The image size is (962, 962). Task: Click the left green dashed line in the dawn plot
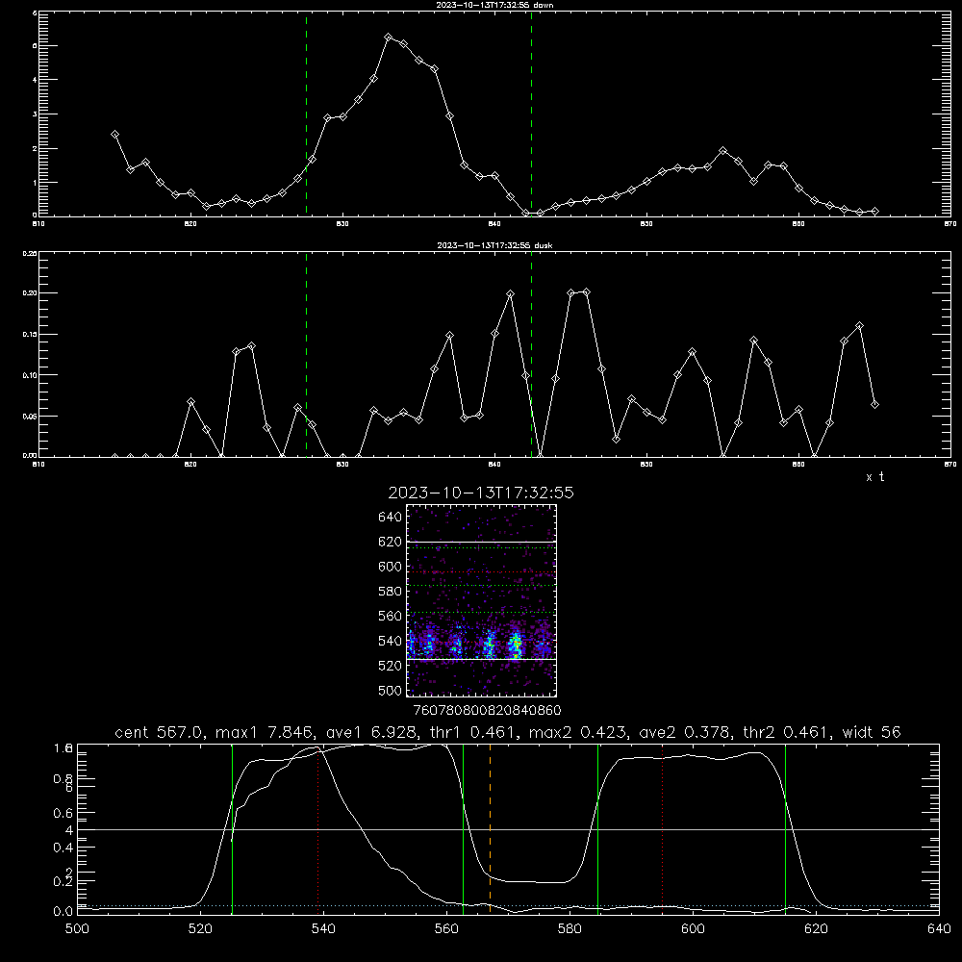(x=306, y=114)
